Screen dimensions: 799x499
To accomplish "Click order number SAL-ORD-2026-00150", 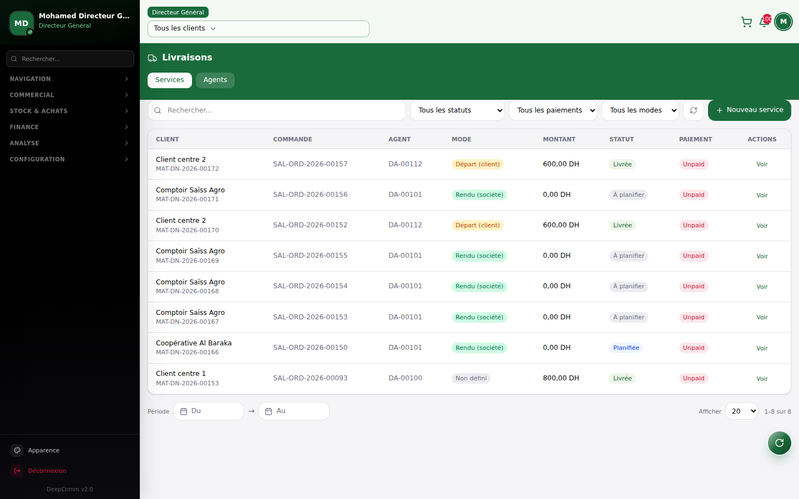I will (310, 348).
